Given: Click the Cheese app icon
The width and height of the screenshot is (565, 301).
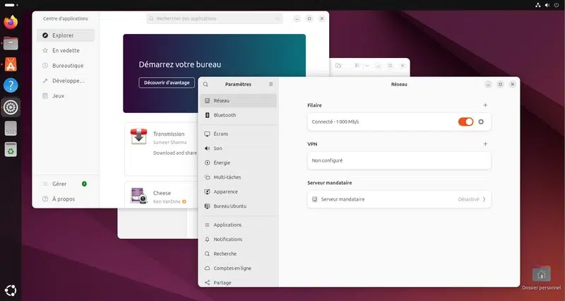Looking at the screenshot, I should (139, 196).
